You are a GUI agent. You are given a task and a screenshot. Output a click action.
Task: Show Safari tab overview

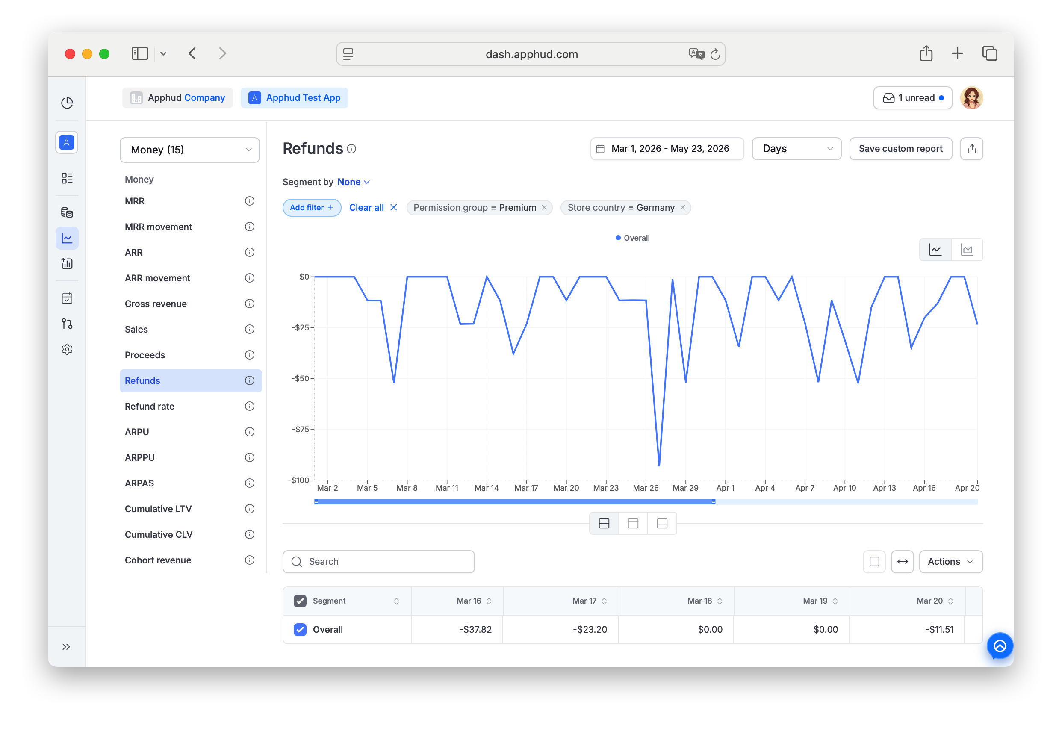click(x=989, y=53)
